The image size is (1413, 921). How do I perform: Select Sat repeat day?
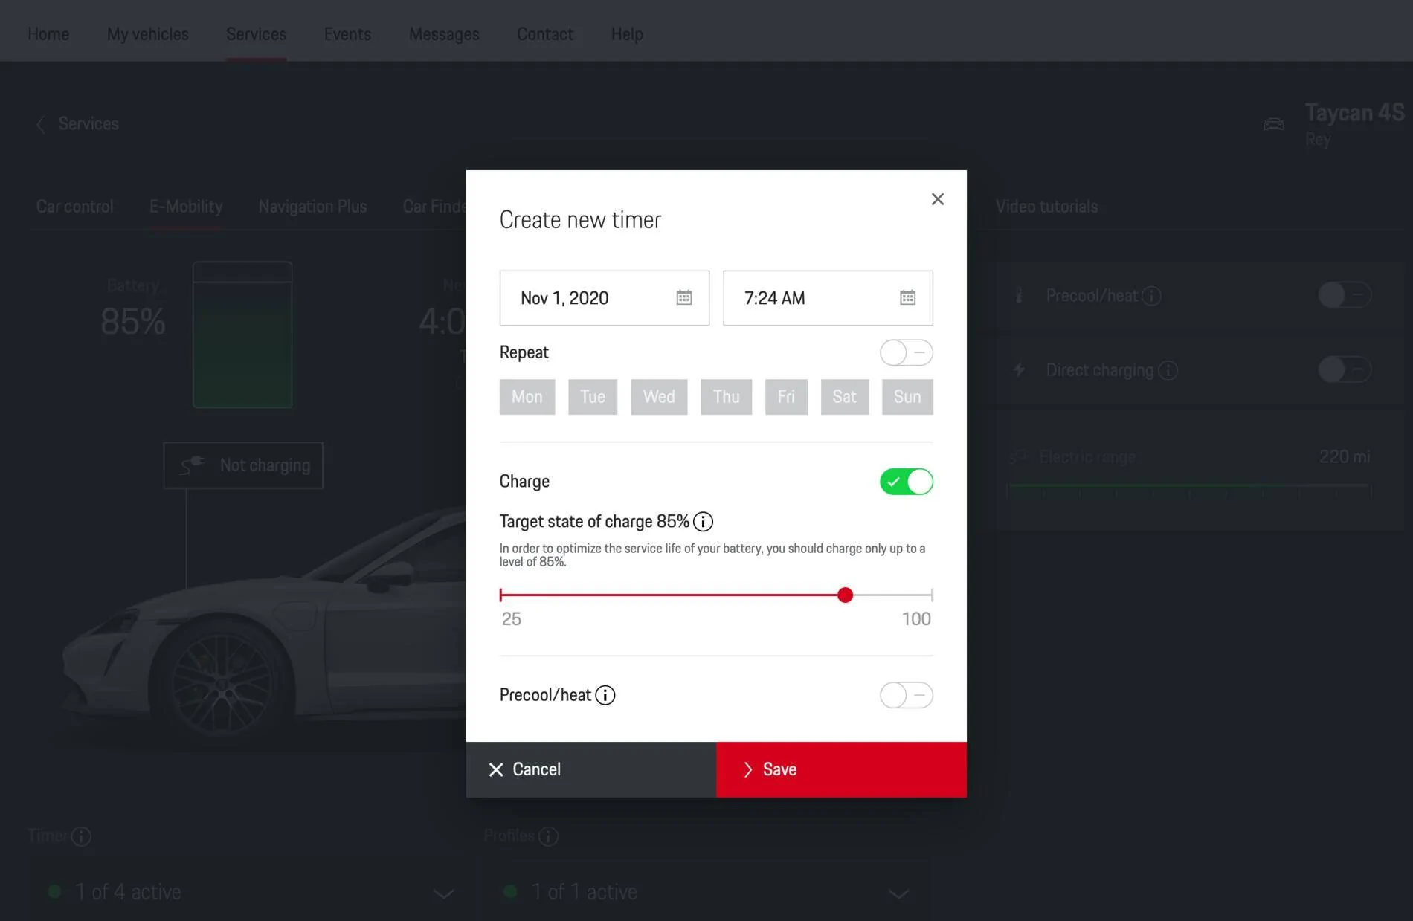click(844, 397)
